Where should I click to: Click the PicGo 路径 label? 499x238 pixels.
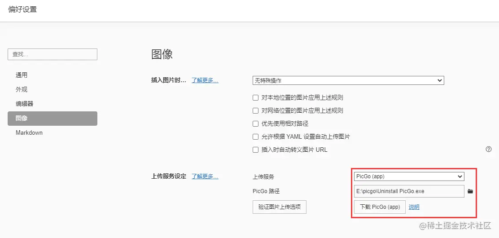(266, 191)
